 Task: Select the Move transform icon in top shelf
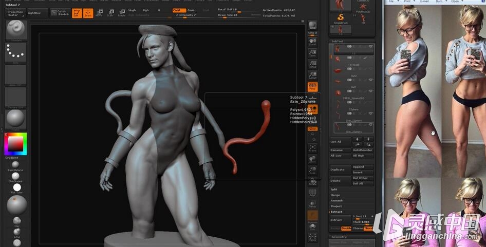click(99, 13)
